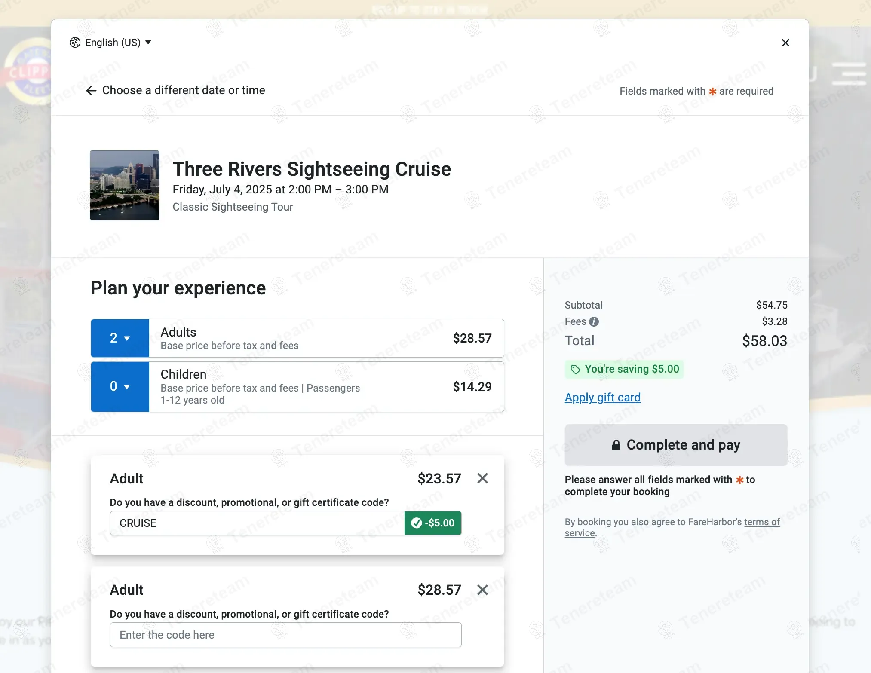Remove the first Adult ticket
Viewport: 871px width, 673px height.
click(x=482, y=478)
